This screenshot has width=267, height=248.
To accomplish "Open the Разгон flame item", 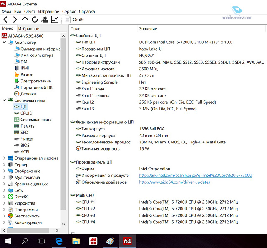I will (24, 74).
